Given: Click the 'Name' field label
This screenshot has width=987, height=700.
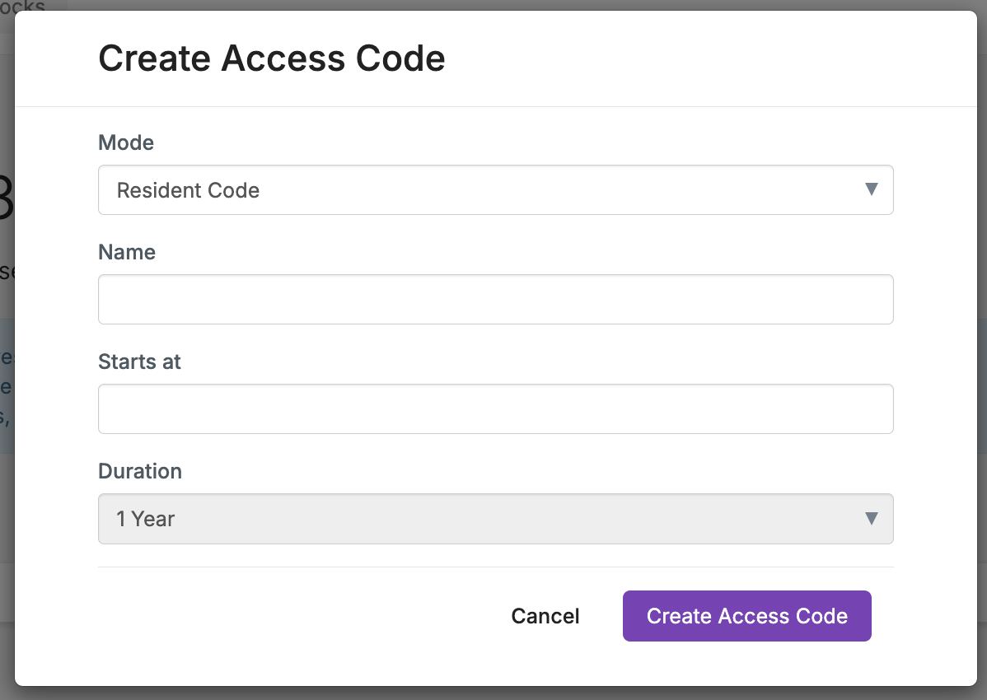Looking at the screenshot, I should coord(127,252).
